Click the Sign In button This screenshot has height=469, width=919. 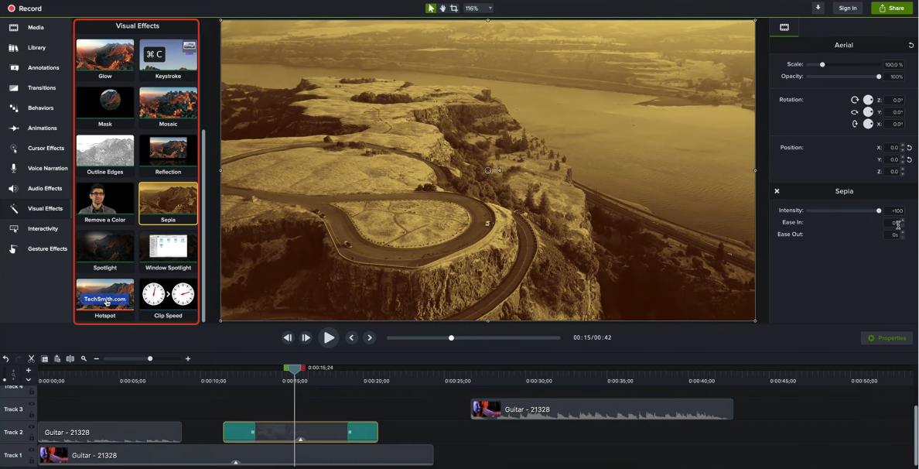(x=848, y=9)
